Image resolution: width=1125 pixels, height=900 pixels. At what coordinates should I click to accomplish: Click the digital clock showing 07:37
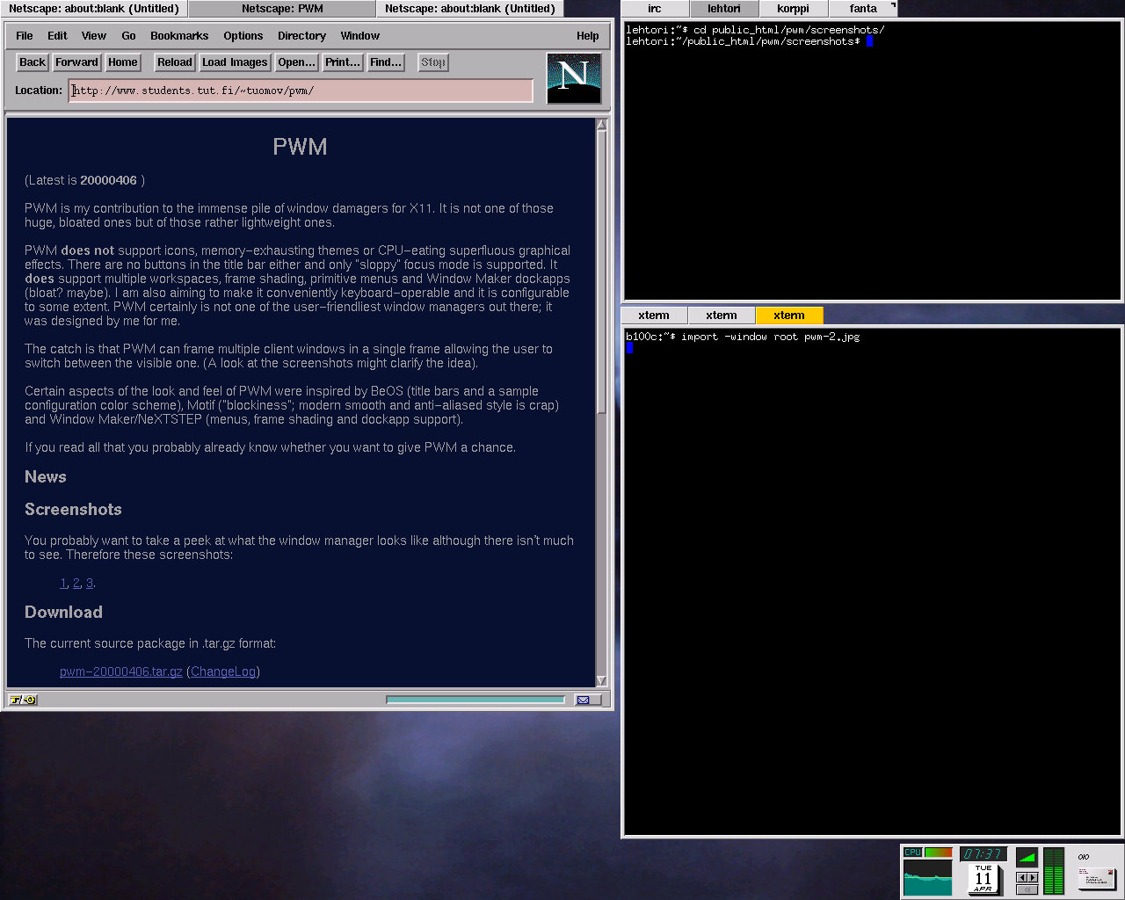tap(983, 854)
